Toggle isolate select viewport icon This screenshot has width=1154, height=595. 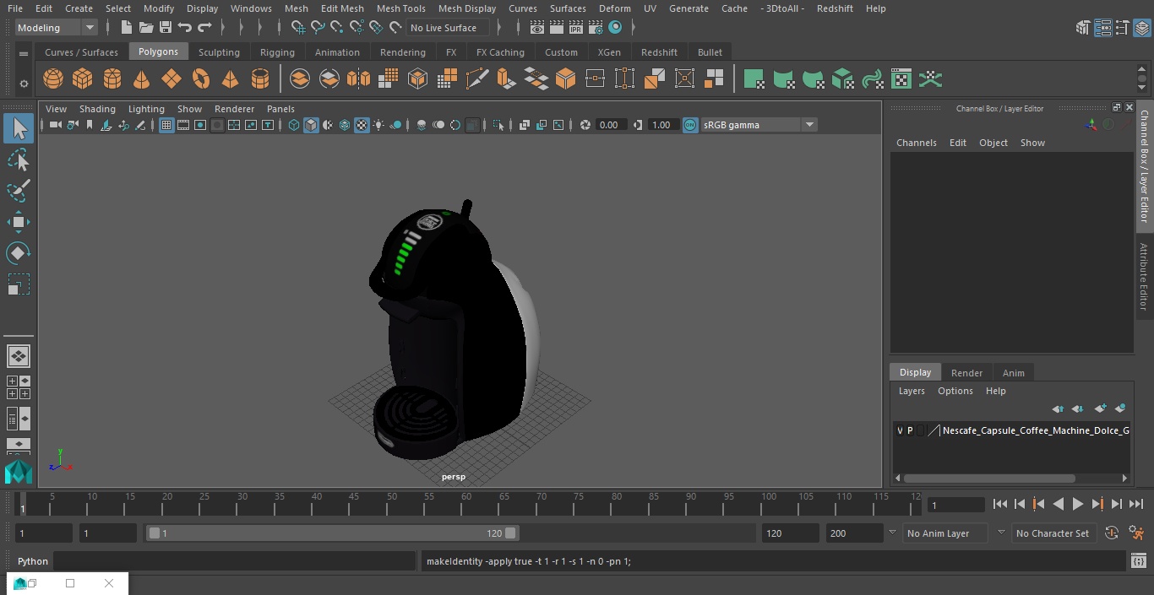[498, 125]
